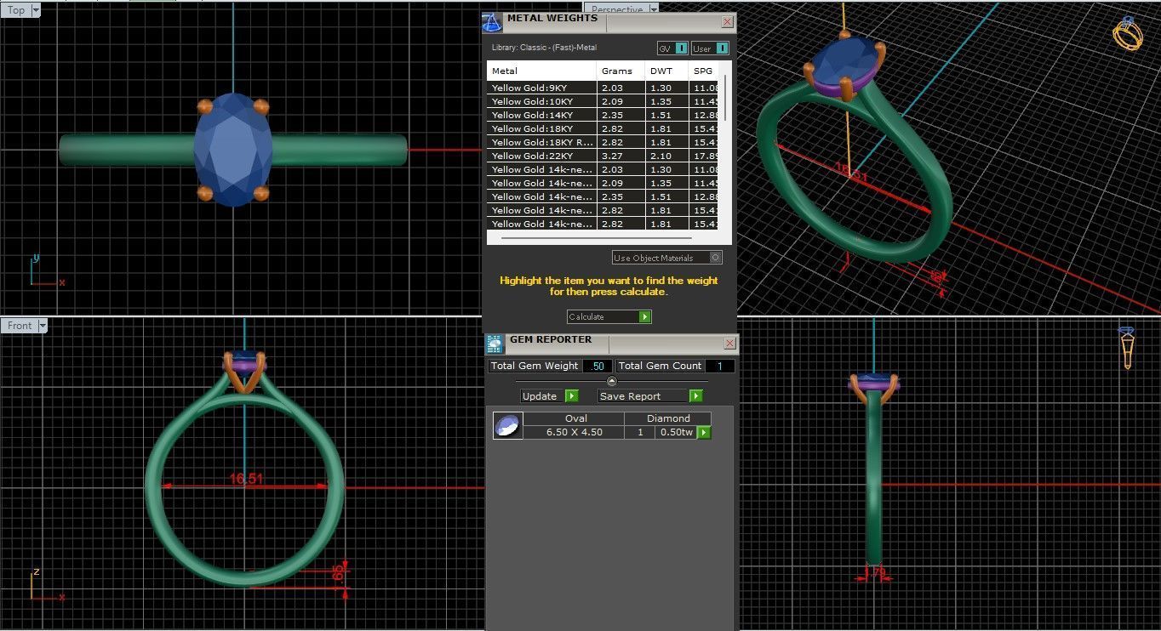Collapse Gem Reporter summary with up arrow
The image size is (1161, 631).
[611, 381]
